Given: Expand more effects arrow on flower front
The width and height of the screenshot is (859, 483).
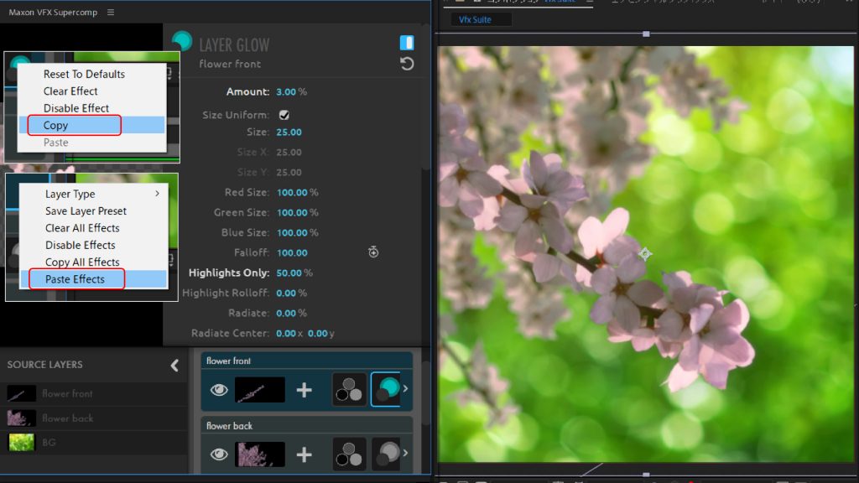Looking at the screenshot, I should pyautogui.click(x=406, y=389).
